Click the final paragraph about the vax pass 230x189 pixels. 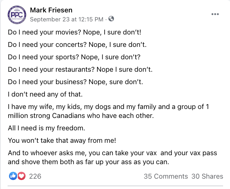[x=112, y=158]
